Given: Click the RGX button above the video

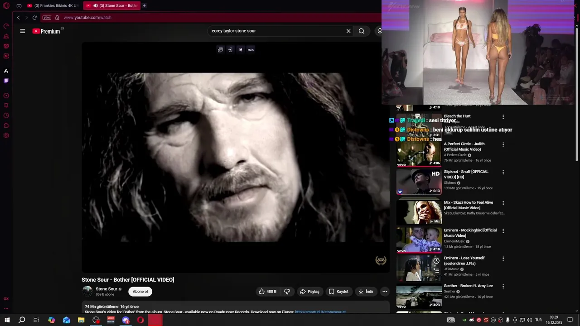Looking at the screenshot, I should click(251, 50).
